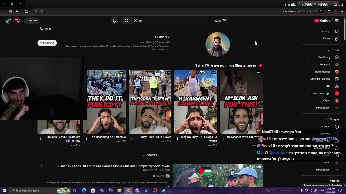Open options for 'They Have FULLY Caved' short
The image size is (346, 194).
pos(132,138)
